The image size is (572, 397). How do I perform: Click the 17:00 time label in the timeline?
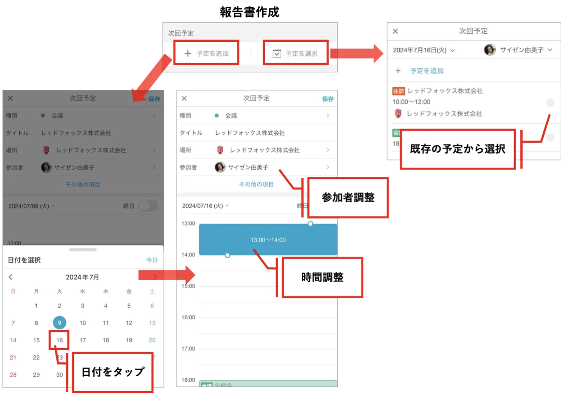point(188,349)
